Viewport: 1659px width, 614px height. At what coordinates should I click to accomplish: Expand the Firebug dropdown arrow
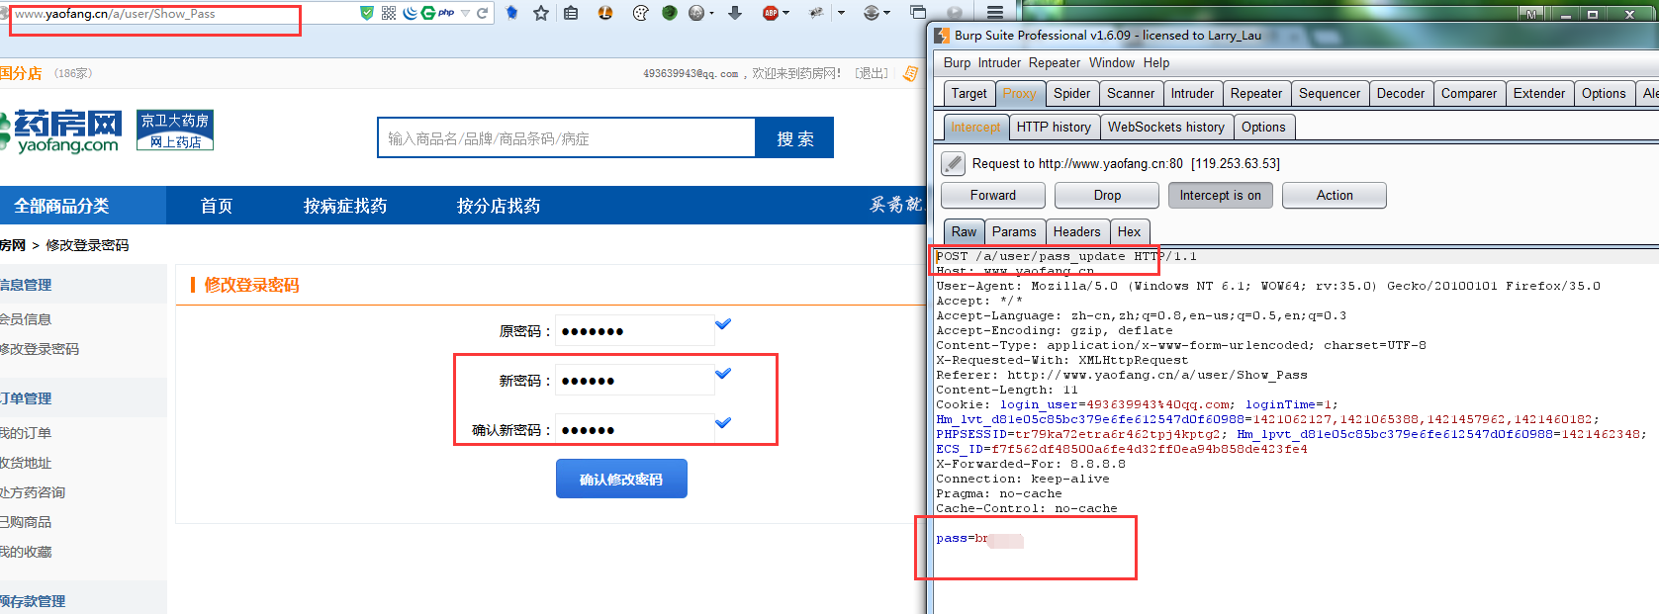[x=842, y=13]
